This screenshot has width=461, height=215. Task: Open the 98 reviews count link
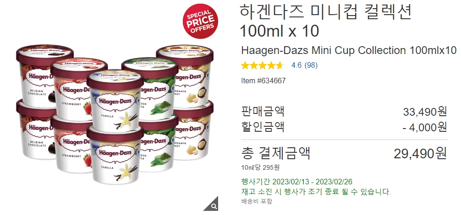[x=311, y=65]
